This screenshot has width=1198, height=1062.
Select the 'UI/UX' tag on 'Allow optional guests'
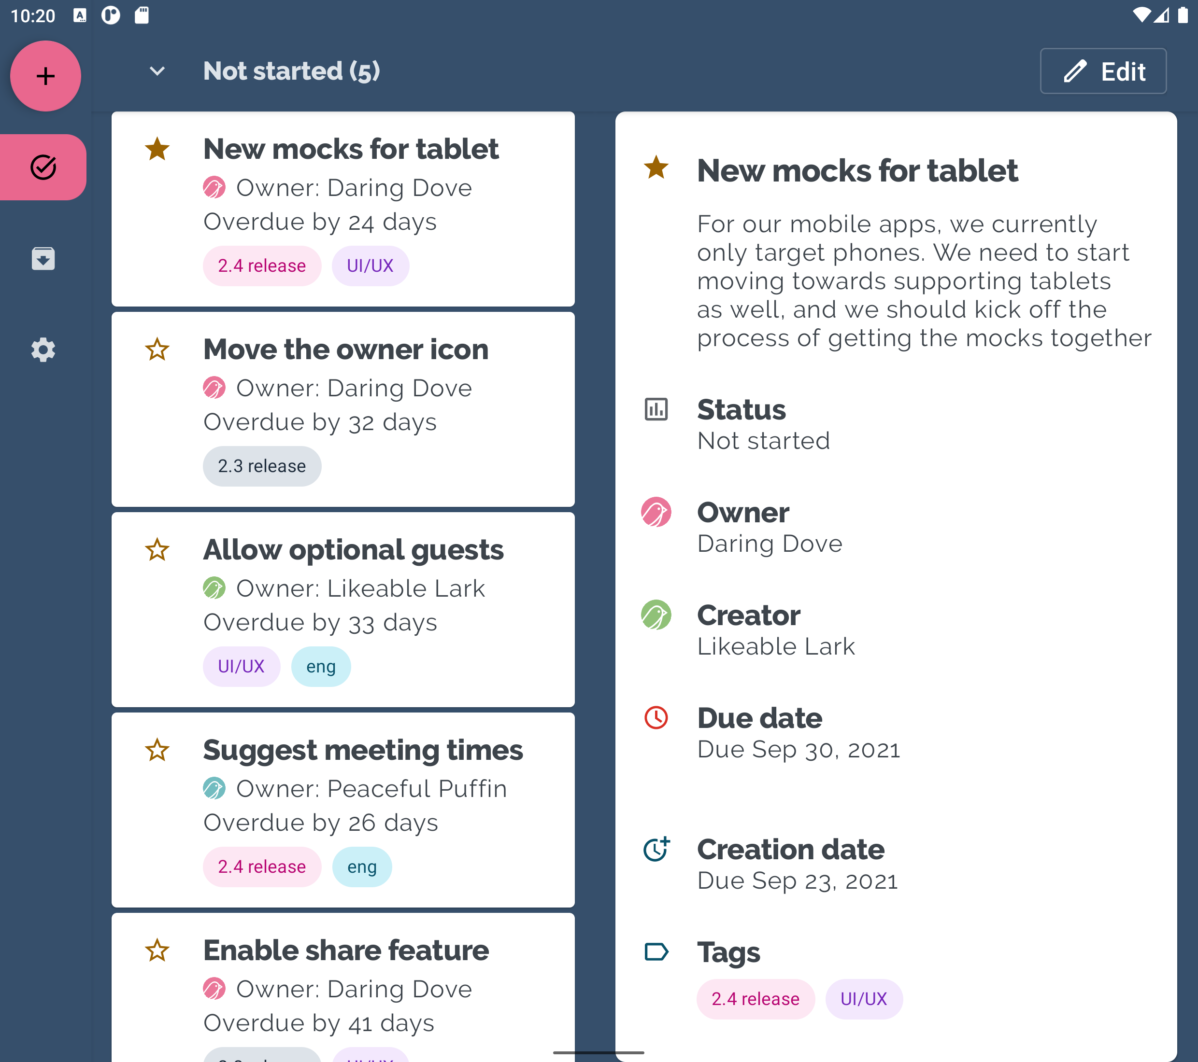240,666
